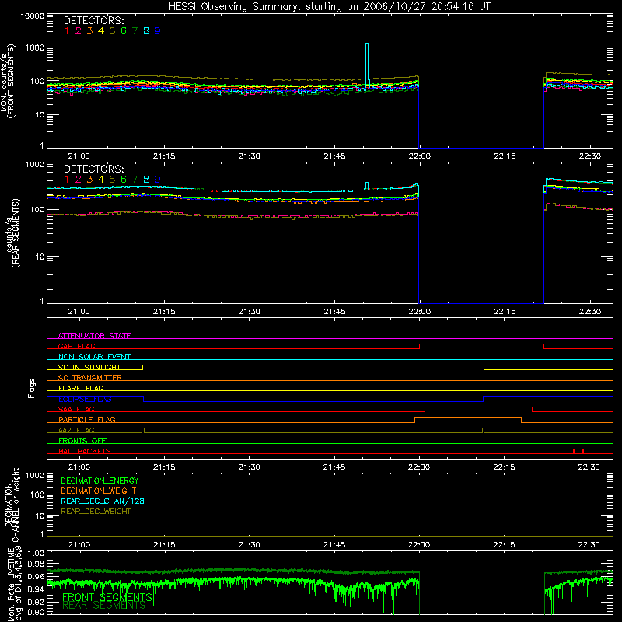The image size is (622, 622).
Task: Click the counts/s (REAR SEGMENTS) axis label
Action: tap(12, 232)
